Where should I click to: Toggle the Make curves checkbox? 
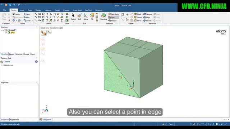2,65
